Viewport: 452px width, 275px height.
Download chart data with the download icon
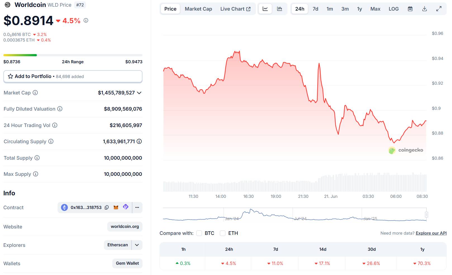pyautogui.click(x=425, y=9)
